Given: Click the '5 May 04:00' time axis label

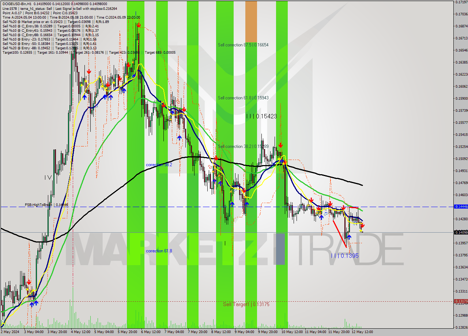Looking at the screenshot, I should point(103,332).
